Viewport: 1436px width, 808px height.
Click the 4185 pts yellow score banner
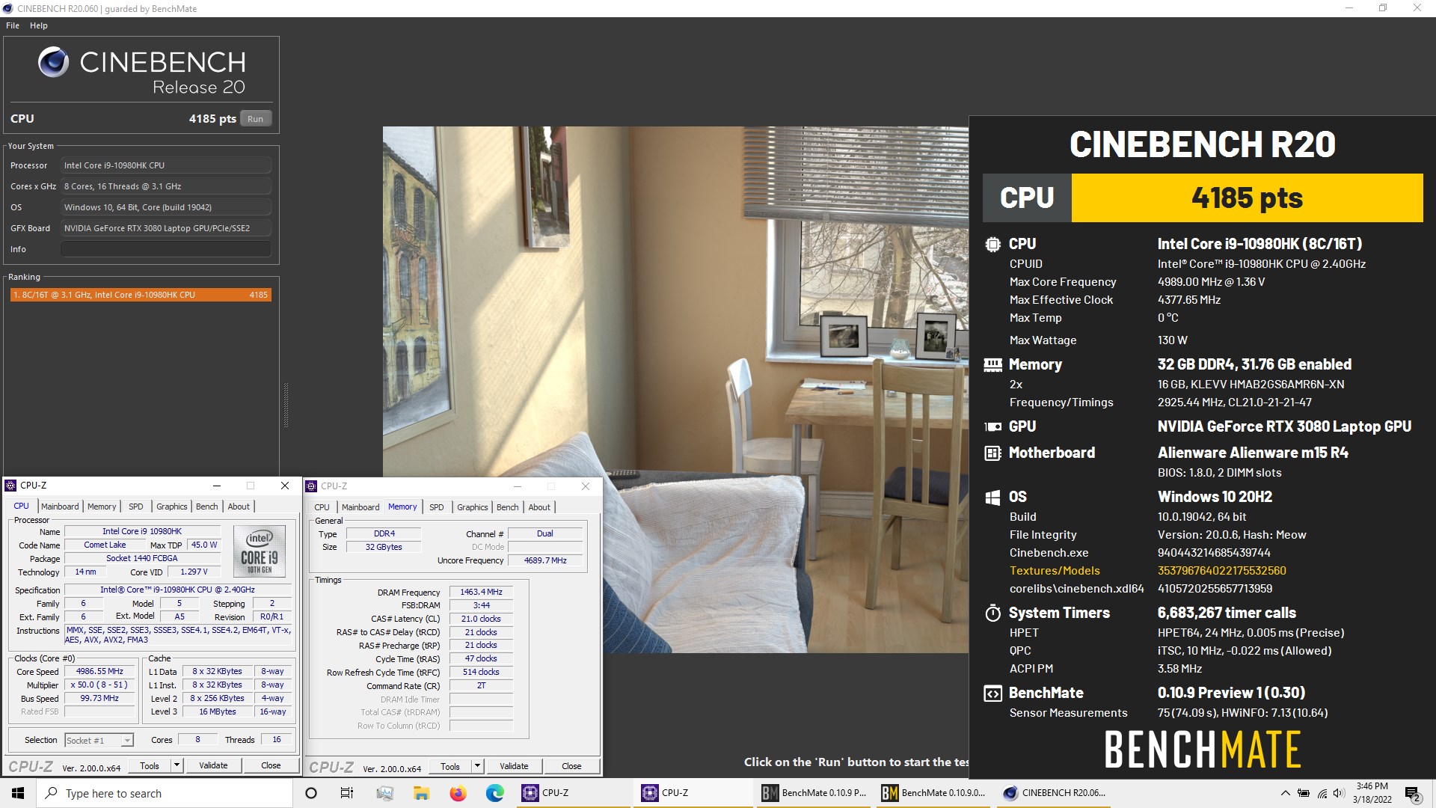tap(1247, 198)
